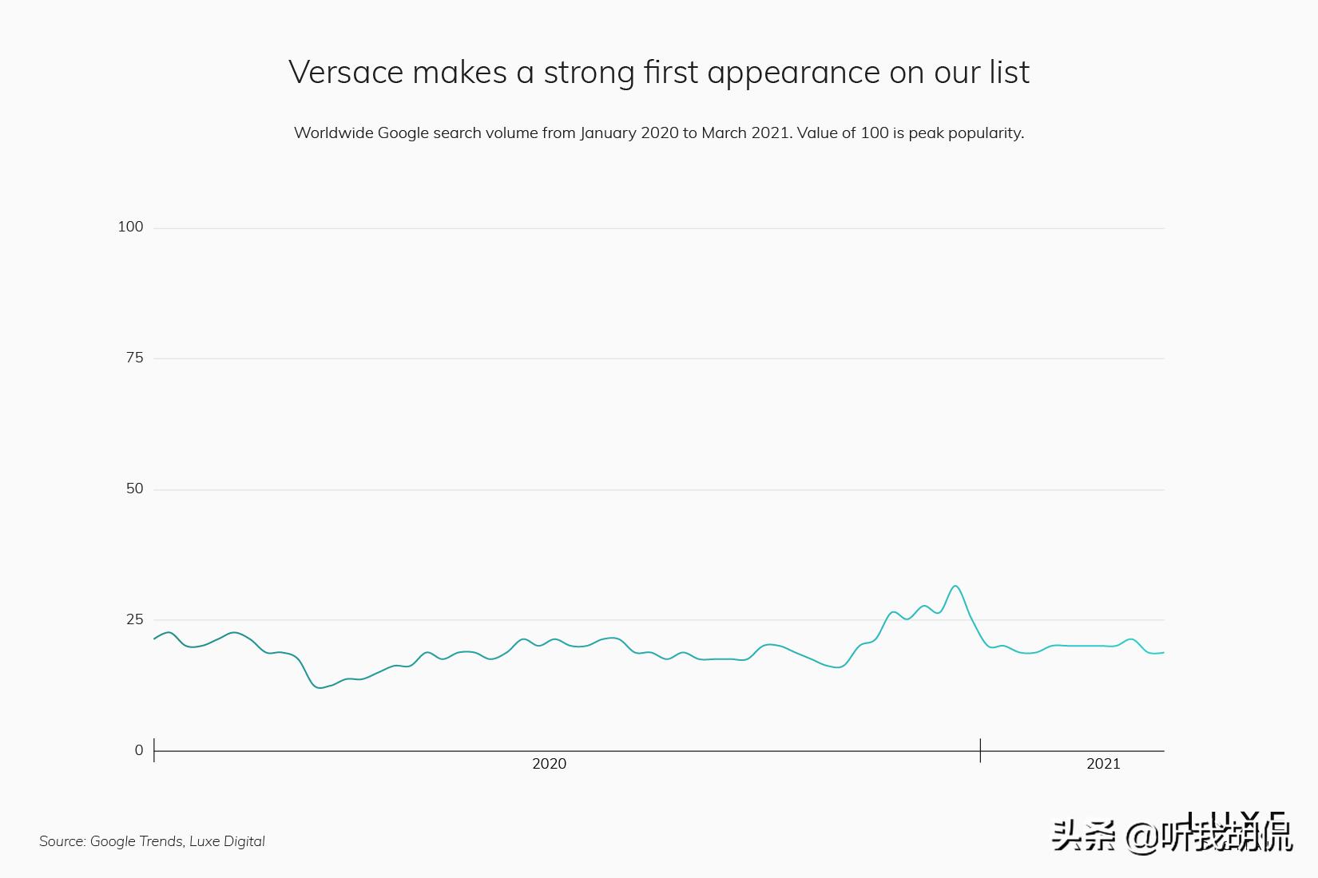Select the 2021 x-axis label
Image resolution: width=1318 pixels, height=878 pixels.
click(1103, 764)
